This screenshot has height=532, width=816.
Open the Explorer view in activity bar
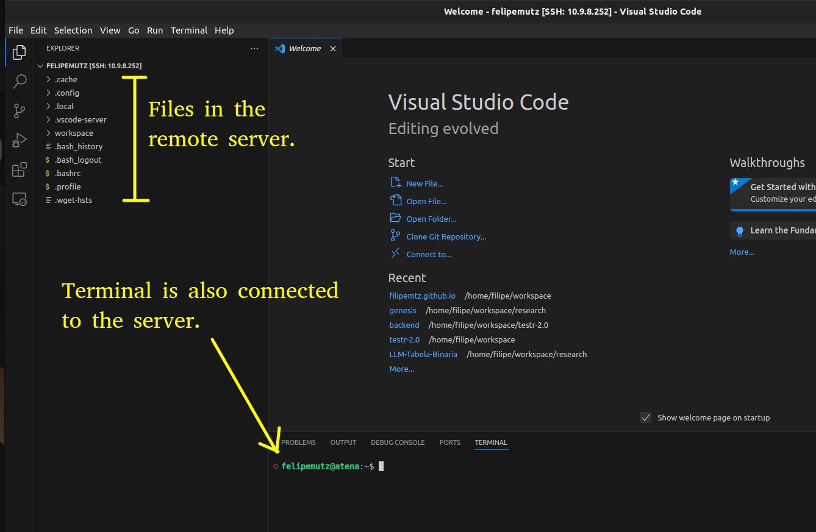coord(19,52)
